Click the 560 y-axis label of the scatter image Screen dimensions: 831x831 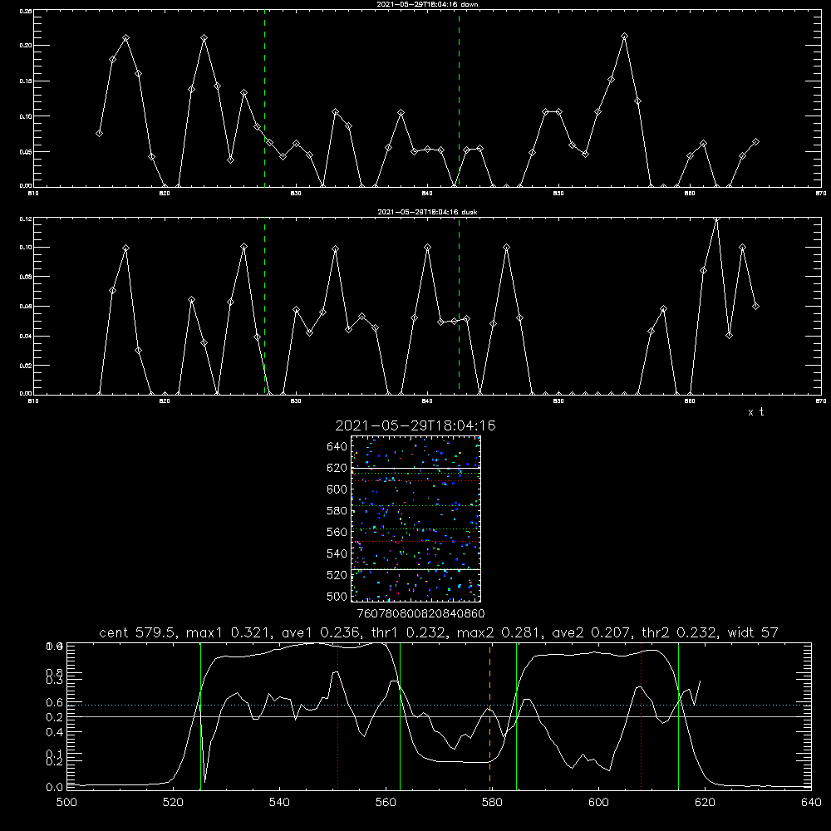[x=337, y=532]
